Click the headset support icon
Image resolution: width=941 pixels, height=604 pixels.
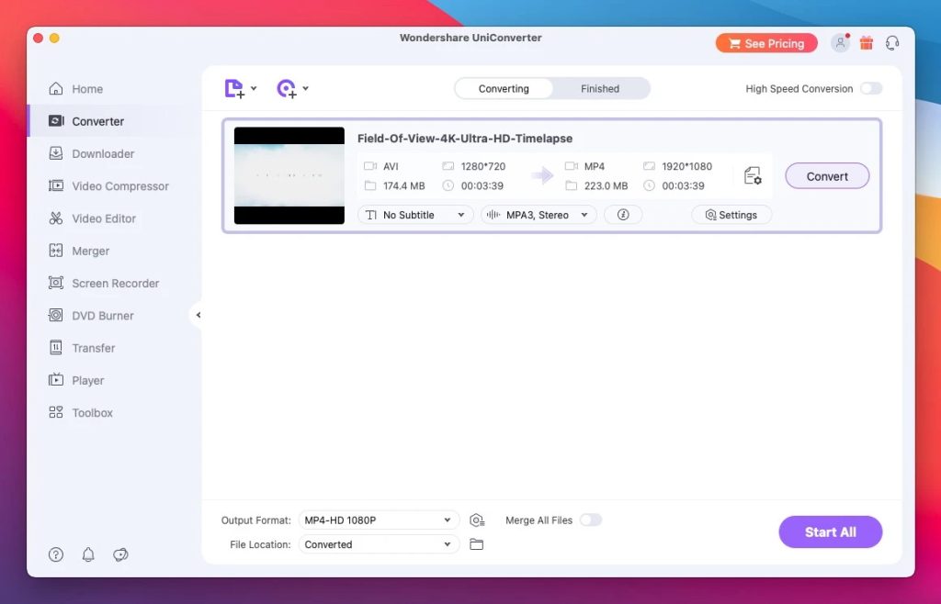click(x=891, y=42)
